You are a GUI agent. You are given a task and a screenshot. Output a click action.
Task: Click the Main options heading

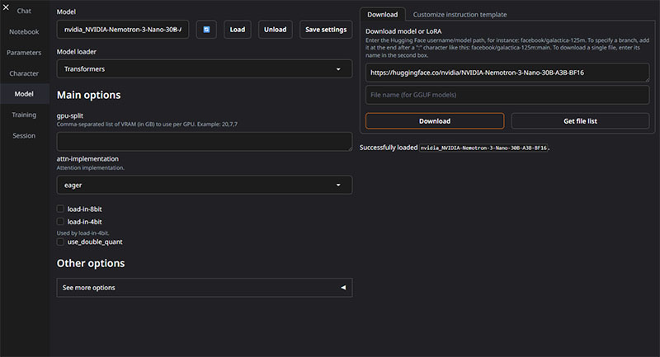tap(89, 95)
